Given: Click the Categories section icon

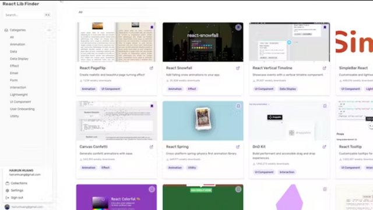Looking at the screenshot, I should [x=6, y=30].
